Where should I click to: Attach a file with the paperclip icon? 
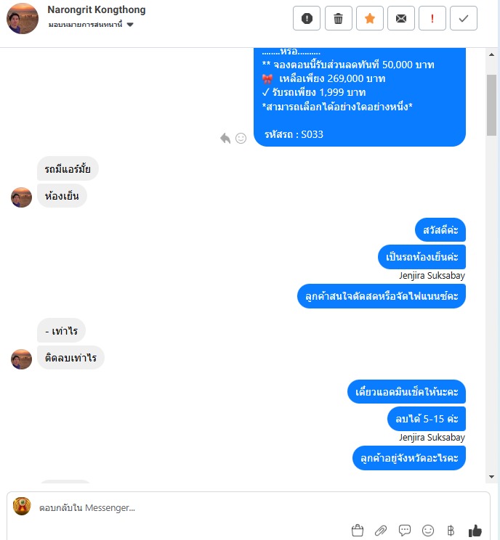(381, 531)
